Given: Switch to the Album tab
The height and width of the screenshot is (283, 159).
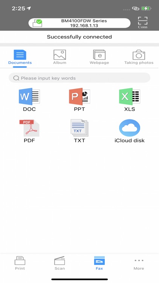Looking at the screenshot, I should [x=60, y=57].
